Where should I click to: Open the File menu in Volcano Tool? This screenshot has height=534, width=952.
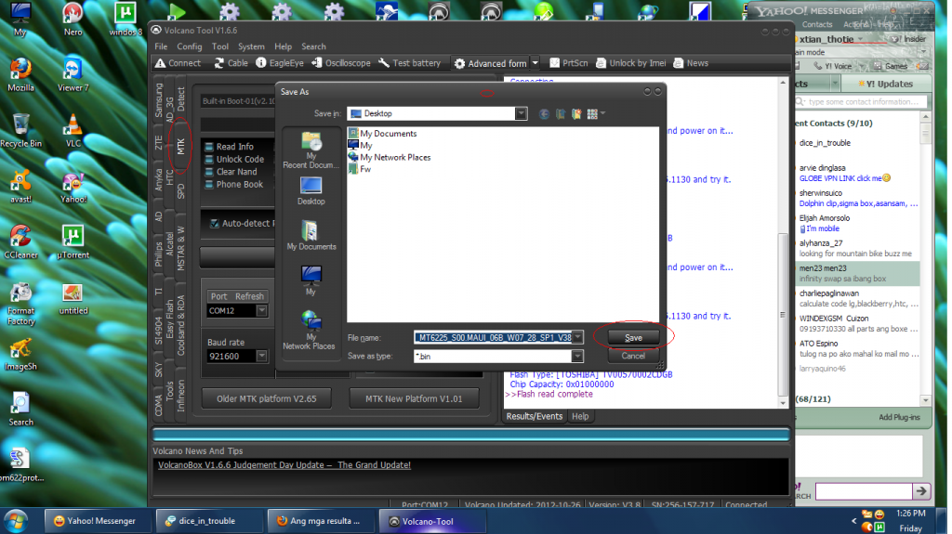tap(161, 46)
